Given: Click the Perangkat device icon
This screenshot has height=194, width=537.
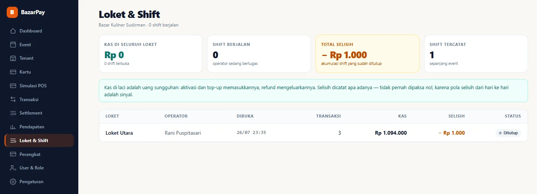Looking at the screenshot, I should tap(13, 154).
